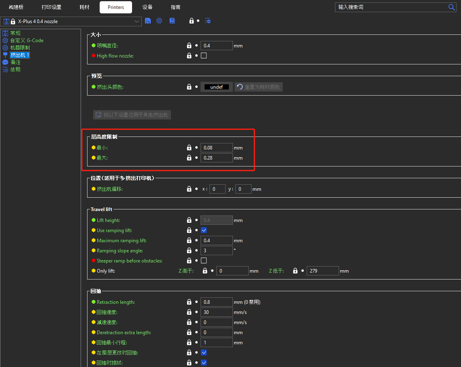Click the reset dot for 喷嘴直径
Image resolution: width=461 pixels, height=367 pixels.
196,46
